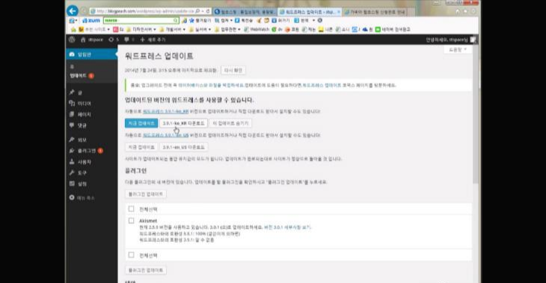546x283 pixels.
Task: Check the bottom 전체선택 checkbox
Action: [x=132, y=255]
